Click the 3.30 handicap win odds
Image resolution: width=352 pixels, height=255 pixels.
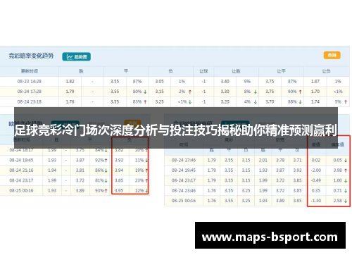pyautogui.click(x=225, y=92)
